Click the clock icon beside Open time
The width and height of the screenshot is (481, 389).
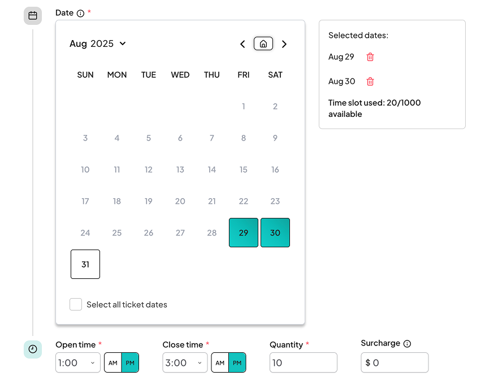[x=33, y=349]
